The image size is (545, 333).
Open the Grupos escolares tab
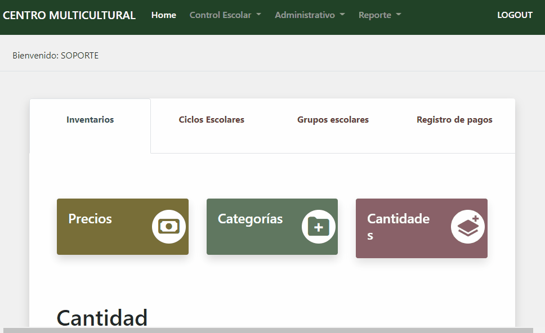[333, 119]
